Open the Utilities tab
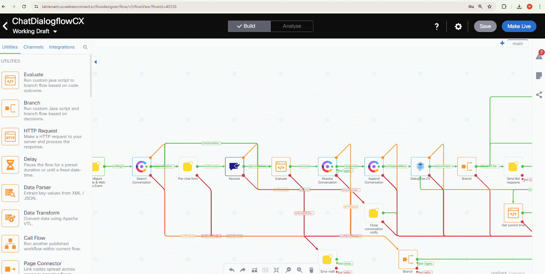The image size is (545, 274). click(x=10, y=47)
